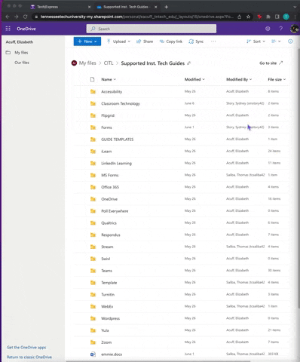Open the browser tab search chevron

(295, 7)
